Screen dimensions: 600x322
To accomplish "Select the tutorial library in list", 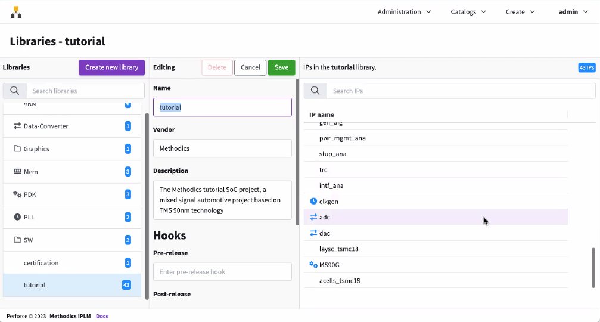I will click(x=35, y=285).
